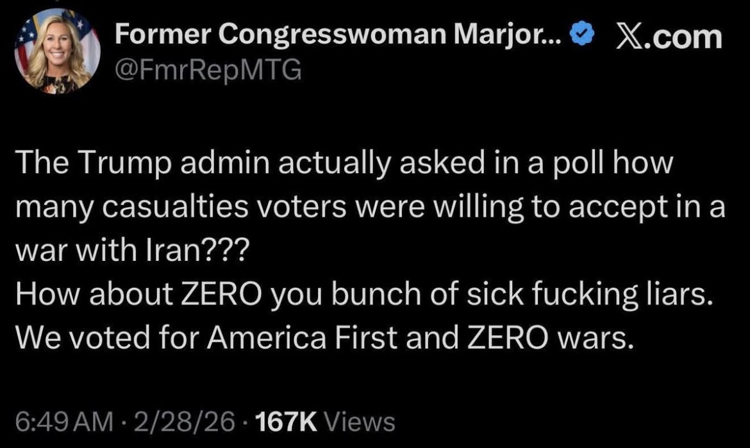This screenshot has height=448, width=750.
Task: Click the line starting 'The Trump admin'
Action: pos(346,165)
